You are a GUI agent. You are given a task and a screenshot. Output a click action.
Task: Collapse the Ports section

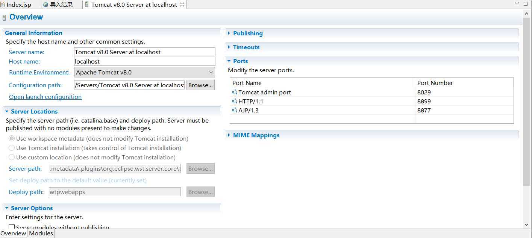pyautogui.click(x=229, y=61)
